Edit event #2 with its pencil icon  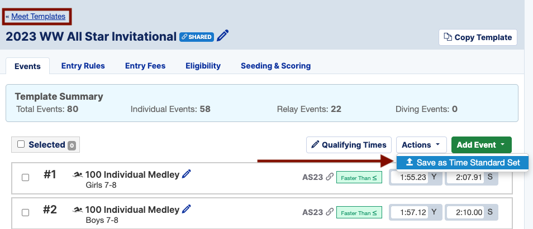pyautogui.click(x=186, y=209)
